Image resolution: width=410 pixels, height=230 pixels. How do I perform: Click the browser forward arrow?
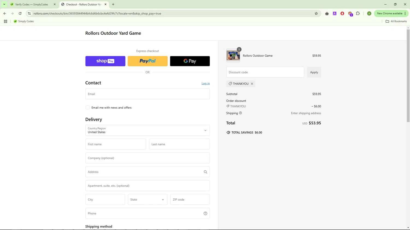[x=12, y=13]
